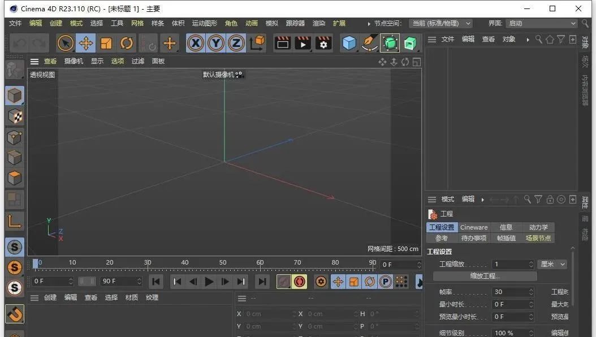Screen dimensions: 596x337
Task: Open the 渲染 menu
Action: 319,23
